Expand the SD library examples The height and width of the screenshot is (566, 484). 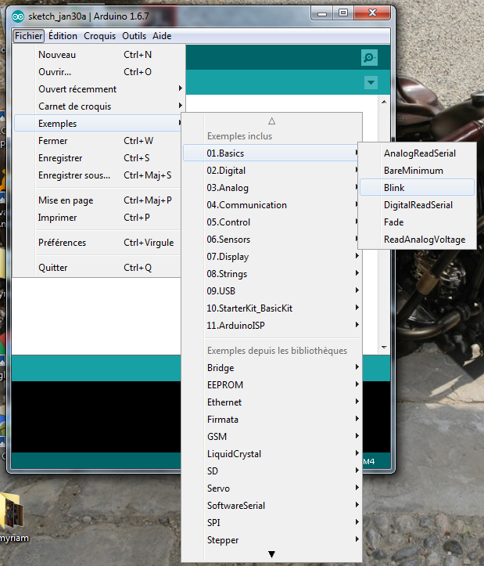click(x=271, y=471)
